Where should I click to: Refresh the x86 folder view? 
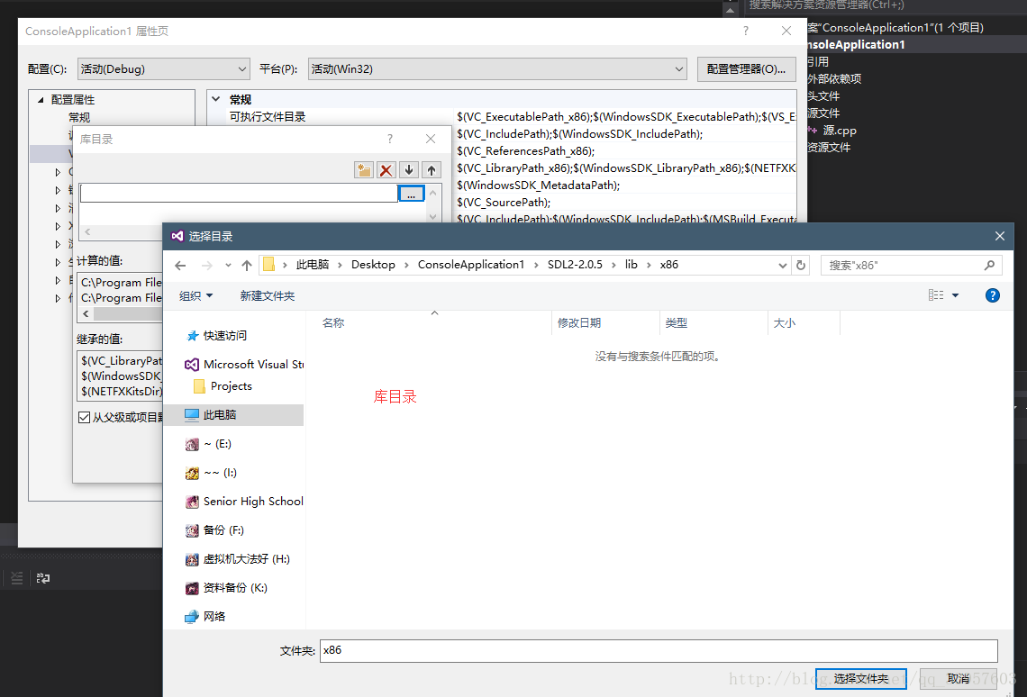(800, 265)
